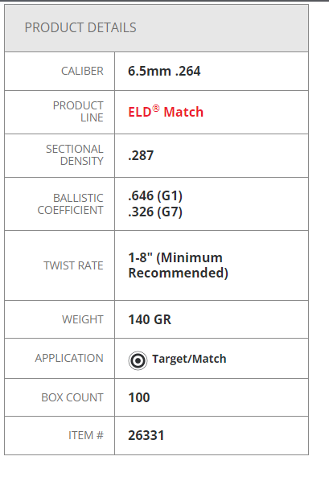Click the Target/Match bullseye icon
This screenshot has width=329, height=481.
click(x=138, y=360)
